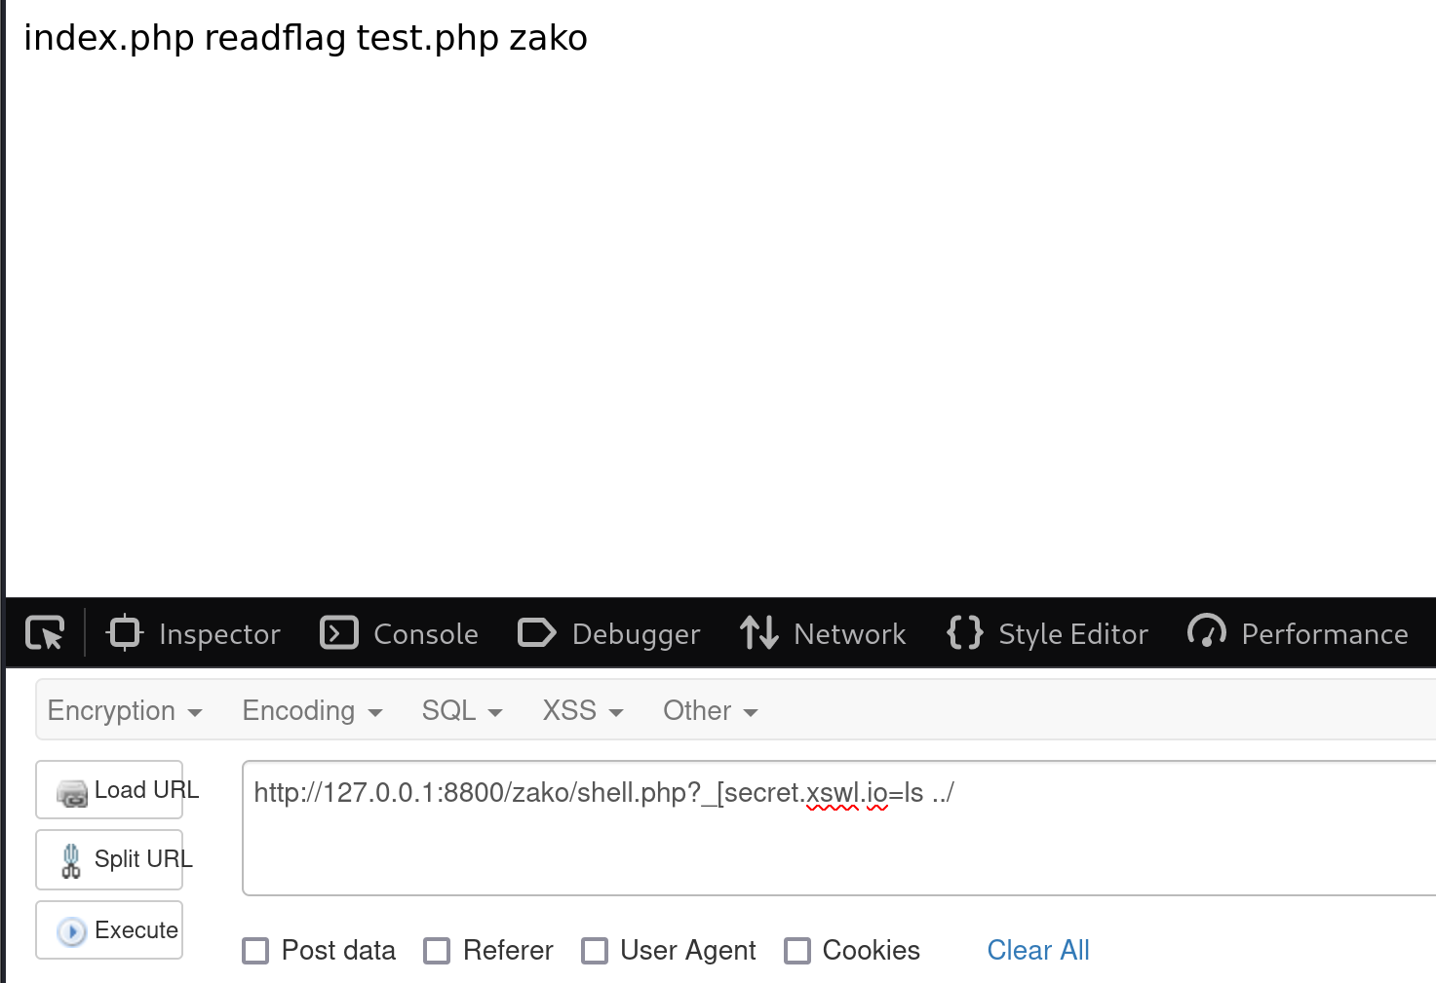Click the Style Editor braces icon

click(x=964, y=633)
